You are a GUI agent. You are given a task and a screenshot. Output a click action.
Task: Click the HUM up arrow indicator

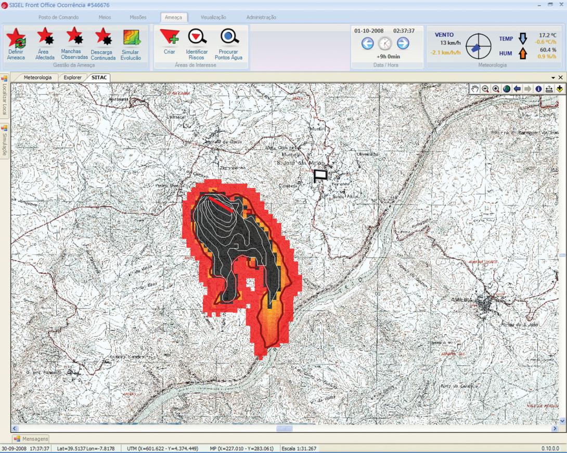522,54
